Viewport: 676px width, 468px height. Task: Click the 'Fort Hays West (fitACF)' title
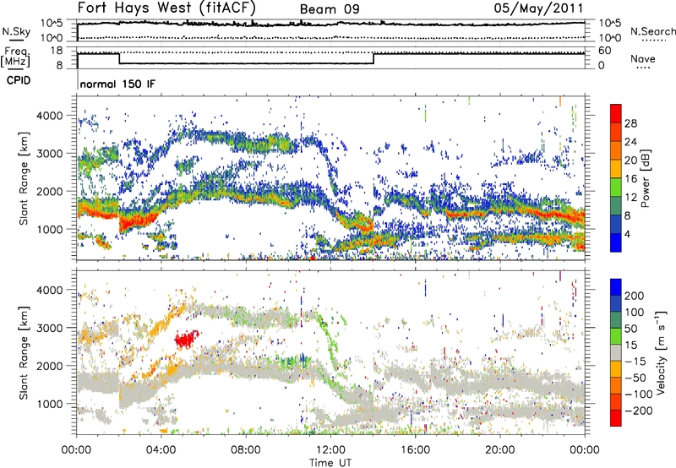[166, 8]
